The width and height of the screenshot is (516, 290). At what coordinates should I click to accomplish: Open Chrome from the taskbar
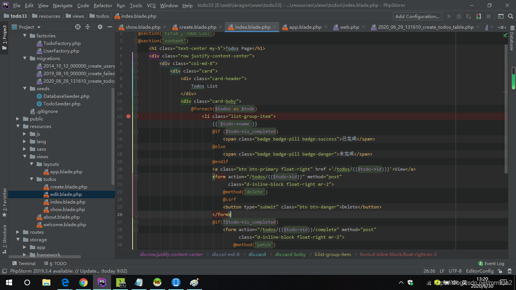click(x=83, y=282)
